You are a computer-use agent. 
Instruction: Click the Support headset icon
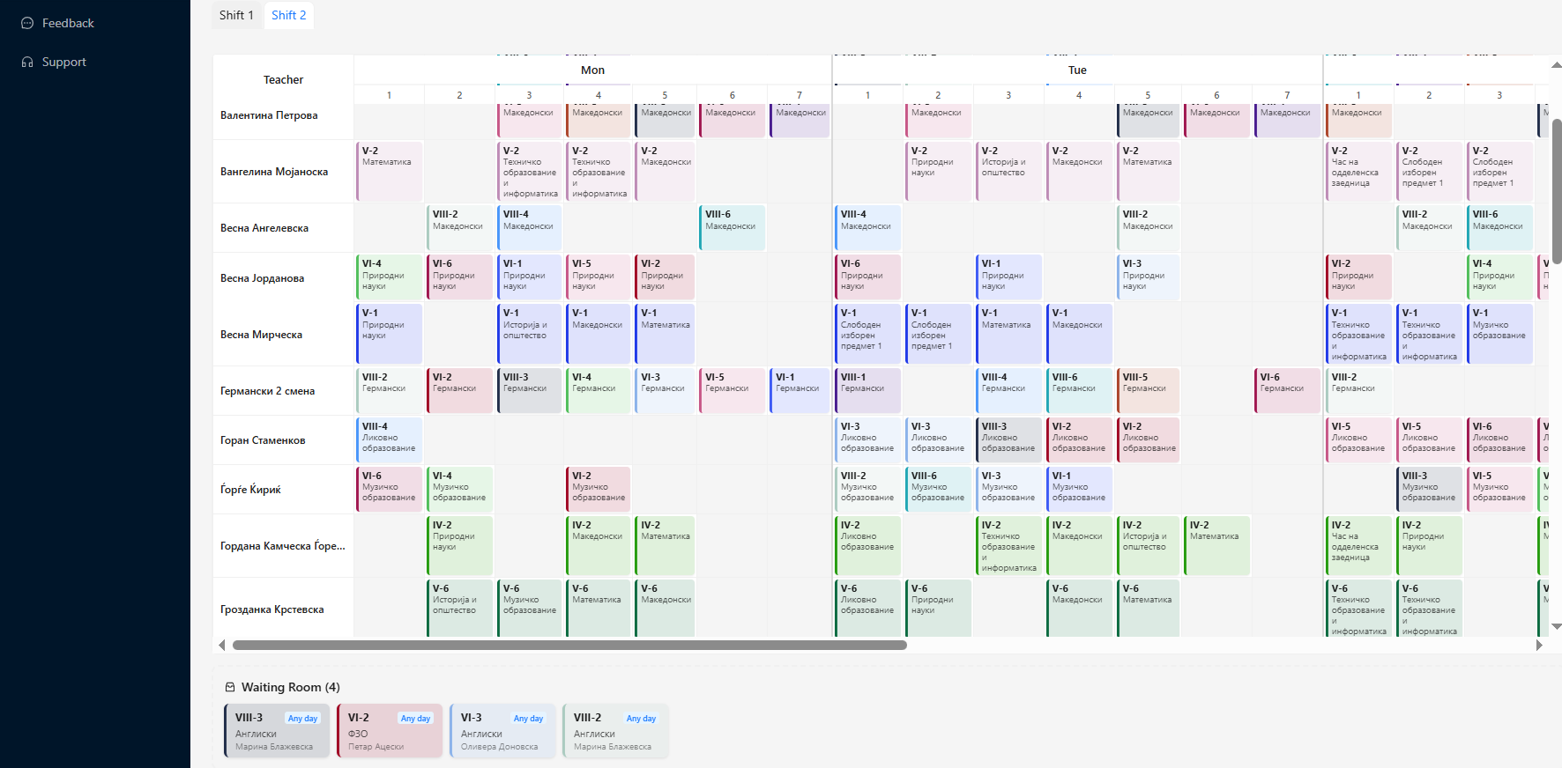coord(27,62)
